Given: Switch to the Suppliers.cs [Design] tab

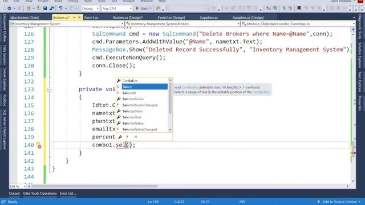Looking at the screenshot, I should [248, 18].
